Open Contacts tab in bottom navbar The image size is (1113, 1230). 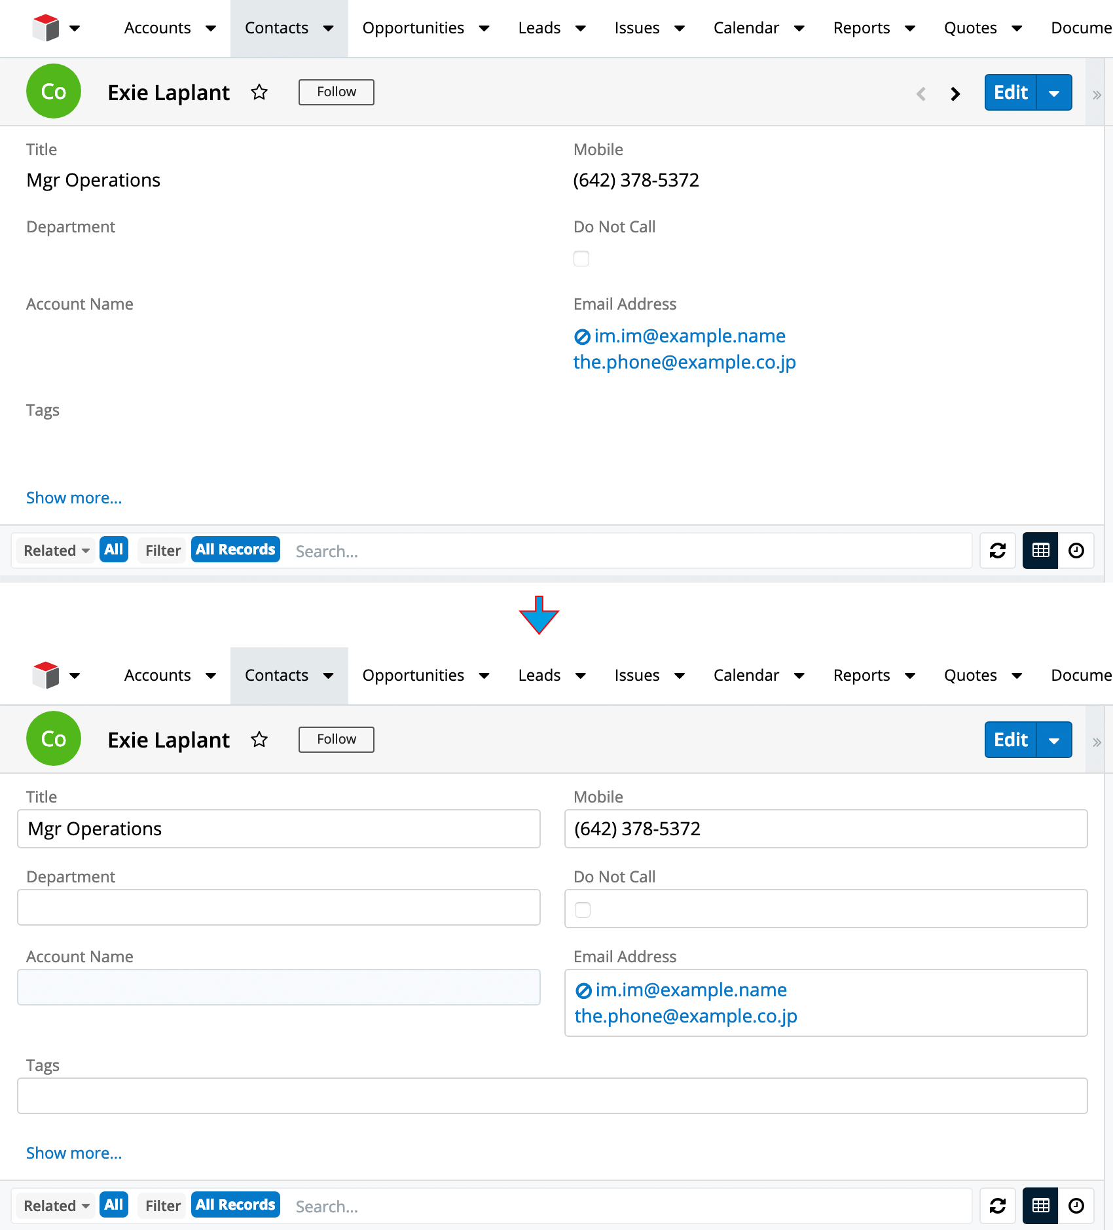coord(276,676)
